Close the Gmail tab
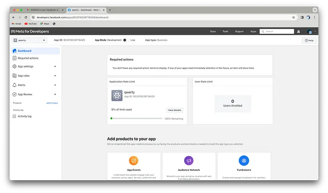 click(62, 10)
